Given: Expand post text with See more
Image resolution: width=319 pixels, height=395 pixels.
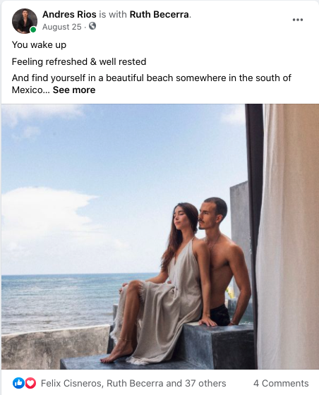Looking at the screenshot, I should coord(74,90).
